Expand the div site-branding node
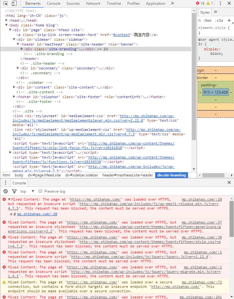The height and width of the screenshot is (299, 234). tap(22, 49)
